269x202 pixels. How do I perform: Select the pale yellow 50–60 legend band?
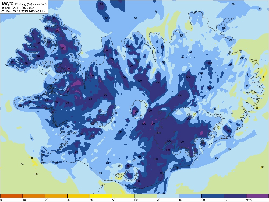point(123,196)
